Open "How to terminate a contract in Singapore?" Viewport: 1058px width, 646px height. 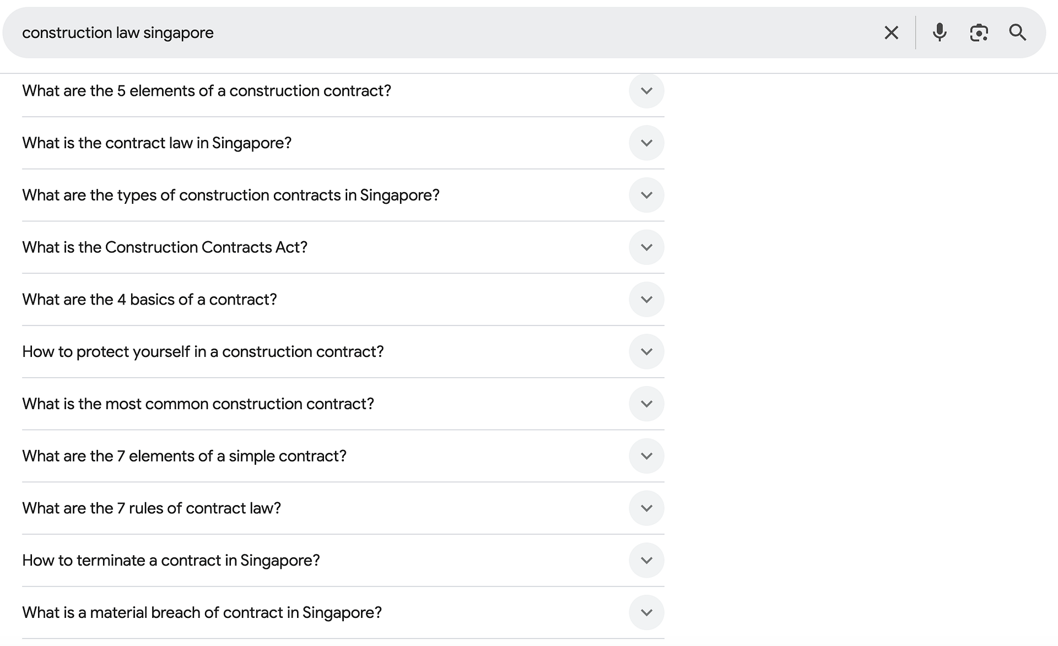pyautogui.click(x=171, y=561)
